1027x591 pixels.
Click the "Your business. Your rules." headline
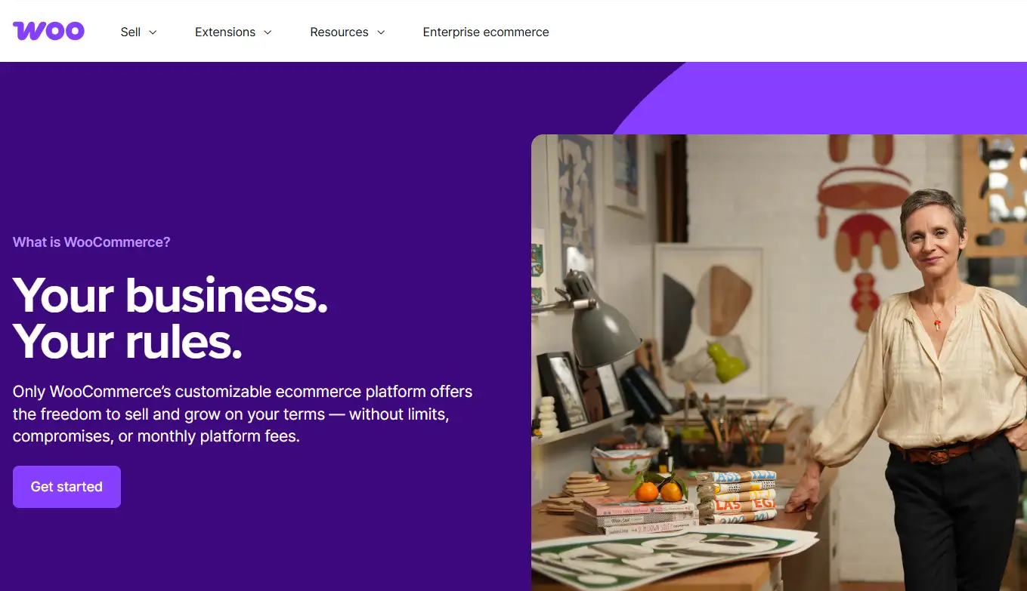(170, 318)
